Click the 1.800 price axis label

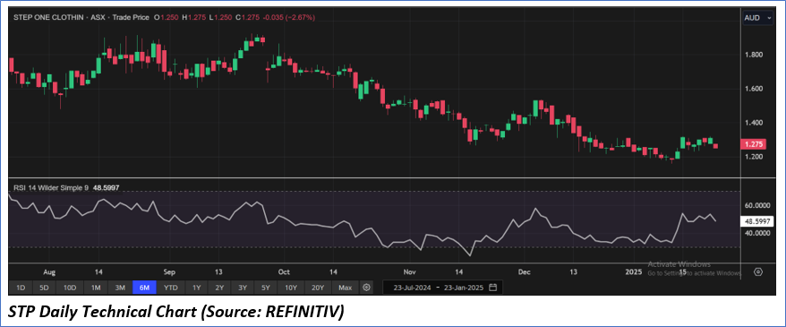(x=754, y=55)
